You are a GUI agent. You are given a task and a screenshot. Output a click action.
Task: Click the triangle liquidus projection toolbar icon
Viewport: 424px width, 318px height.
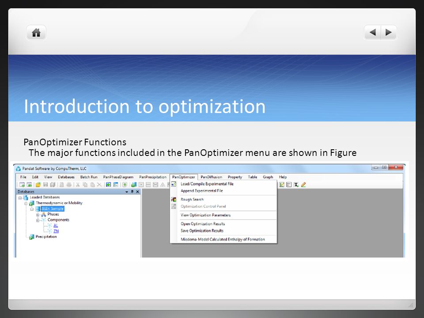(x=163, y=185)
